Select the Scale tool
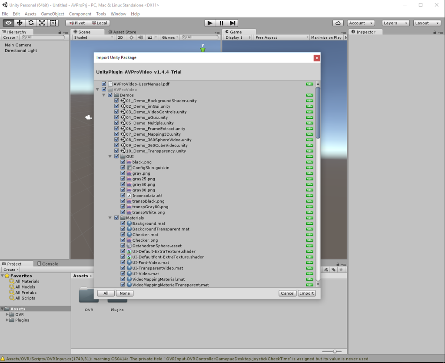 pos(42,23)
